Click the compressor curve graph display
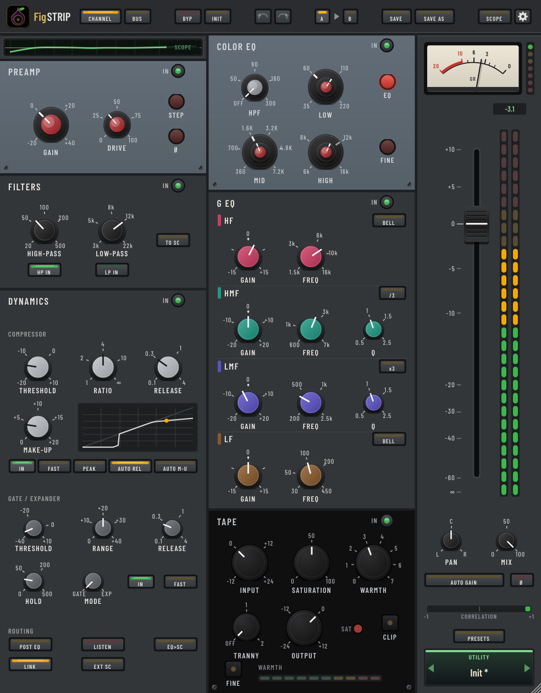Screen dimensions: 541x693 pyautogui.click(x=137, y=427)
